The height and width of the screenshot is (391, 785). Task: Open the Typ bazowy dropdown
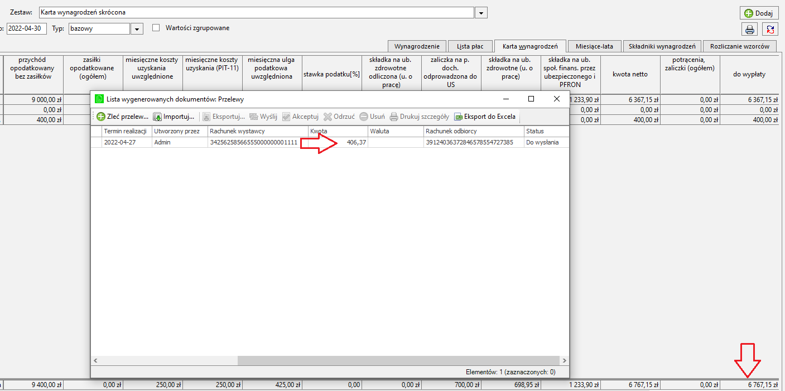pos(137,28)
